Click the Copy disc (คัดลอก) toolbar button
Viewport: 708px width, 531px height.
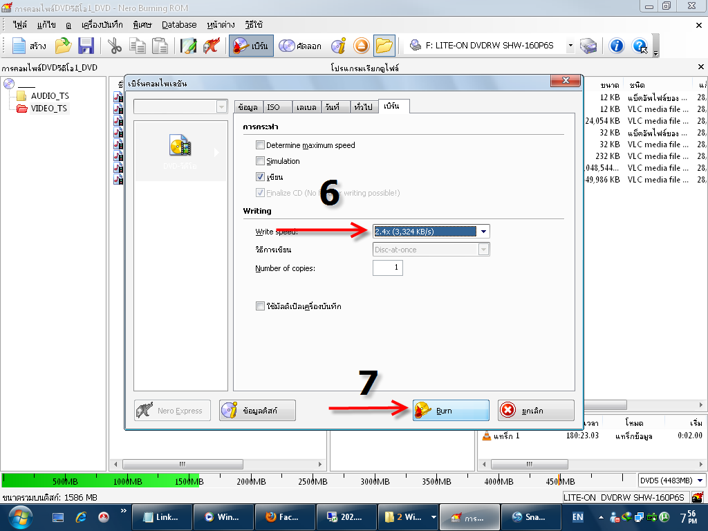(300, 46)
